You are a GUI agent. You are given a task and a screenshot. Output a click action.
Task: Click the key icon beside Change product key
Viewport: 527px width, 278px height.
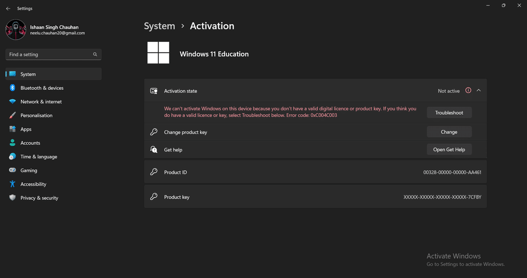point(154,132)
